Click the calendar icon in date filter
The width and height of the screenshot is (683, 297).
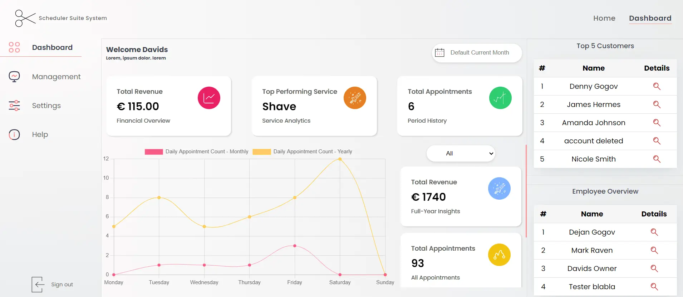(x=439, y=53)
